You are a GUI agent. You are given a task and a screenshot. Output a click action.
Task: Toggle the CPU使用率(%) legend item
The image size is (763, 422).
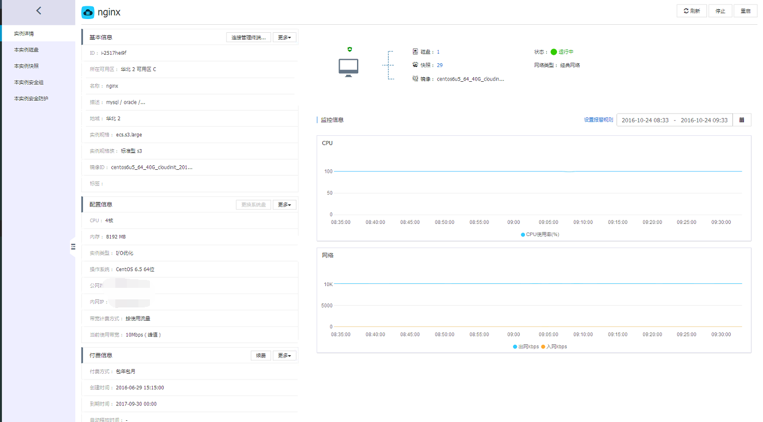(540, 234)
